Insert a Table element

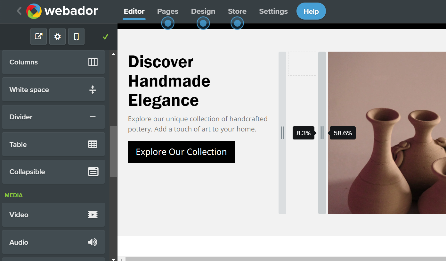53,144
